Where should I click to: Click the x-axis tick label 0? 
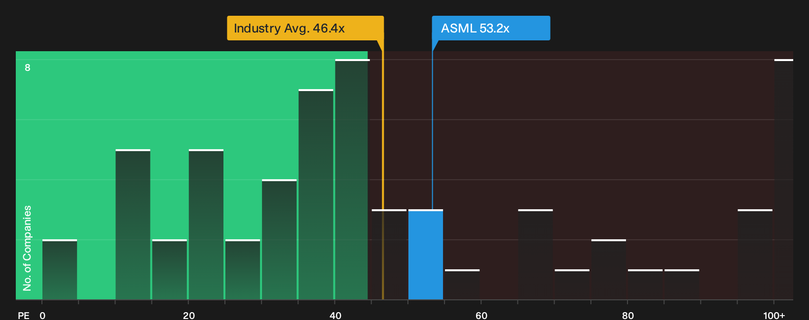[42, 315]
